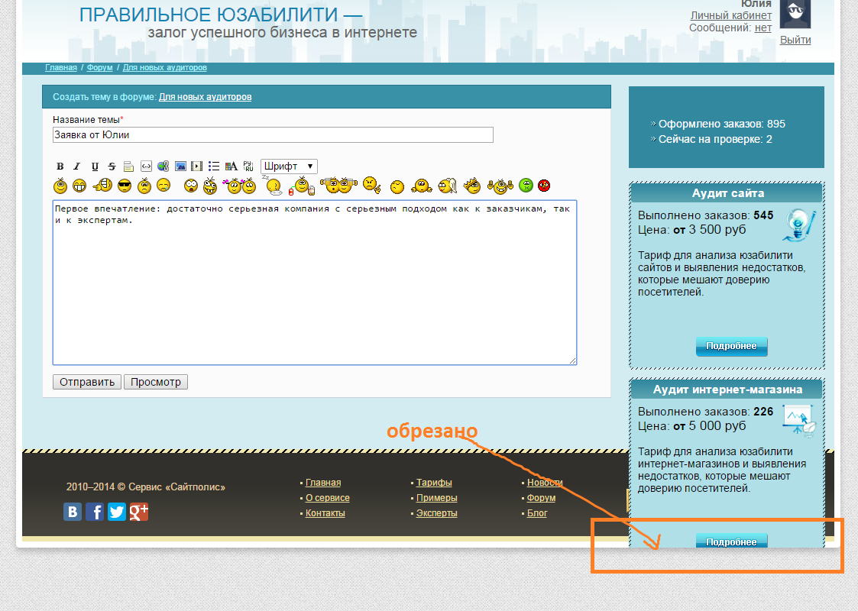
Task: Insert an image into the post
Action: pyautogui.click(x=180, y=166)
